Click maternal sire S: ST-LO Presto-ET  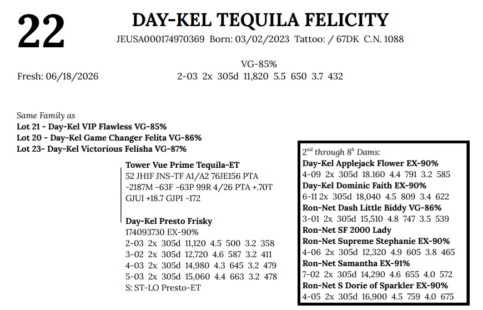163,288
